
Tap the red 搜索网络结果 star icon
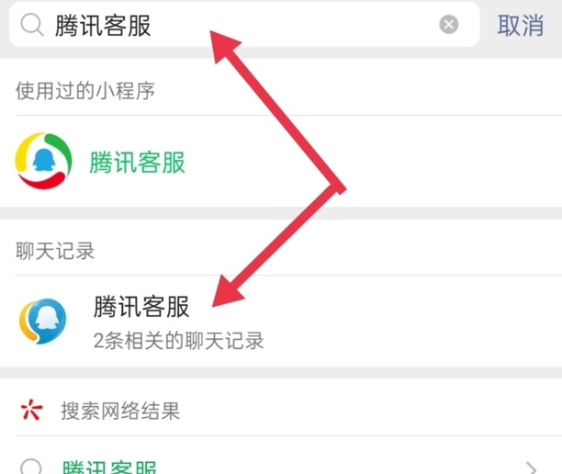(x=31, y=410)
